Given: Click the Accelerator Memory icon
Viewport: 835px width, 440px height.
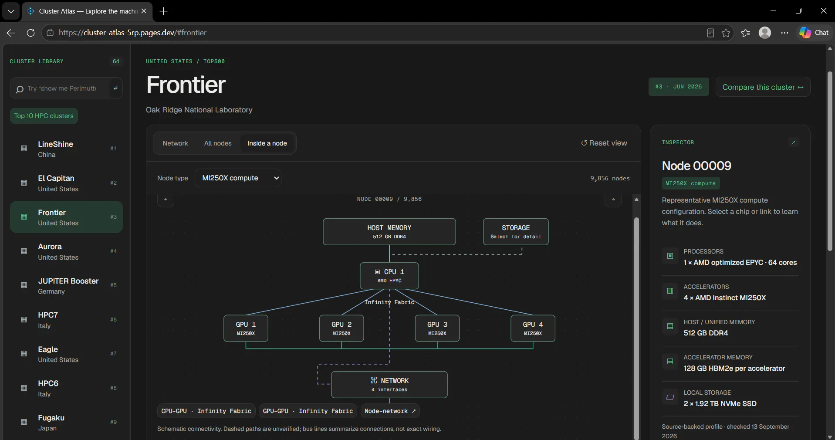Looking at the screenshot, I should (670, 362).
